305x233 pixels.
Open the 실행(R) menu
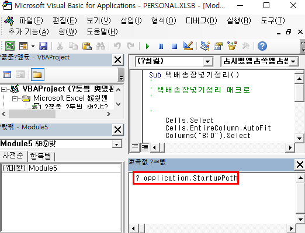tap(239, 20)
